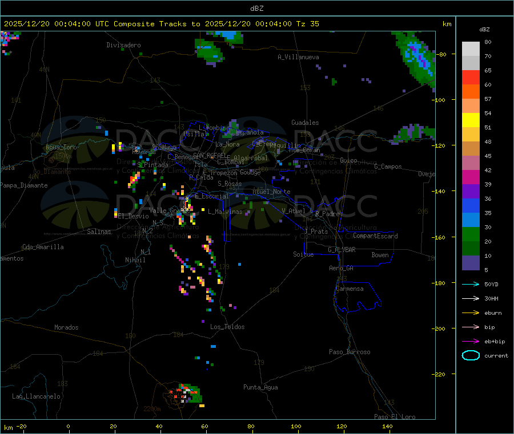This screenshot has width=514, height=434.
Task: Click the 100 km horizontal axis label
Action: 296,426
